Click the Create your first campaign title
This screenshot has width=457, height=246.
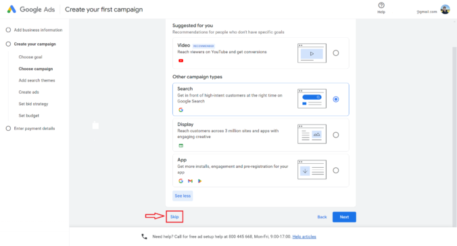103,9
